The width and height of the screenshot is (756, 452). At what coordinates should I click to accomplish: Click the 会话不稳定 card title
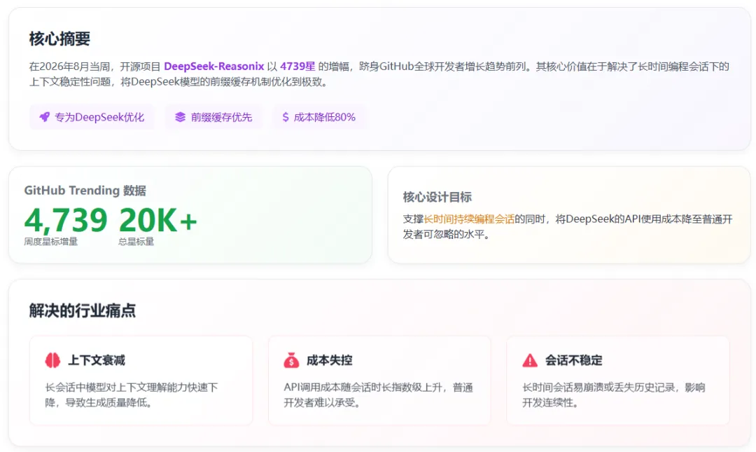(574, 360)
